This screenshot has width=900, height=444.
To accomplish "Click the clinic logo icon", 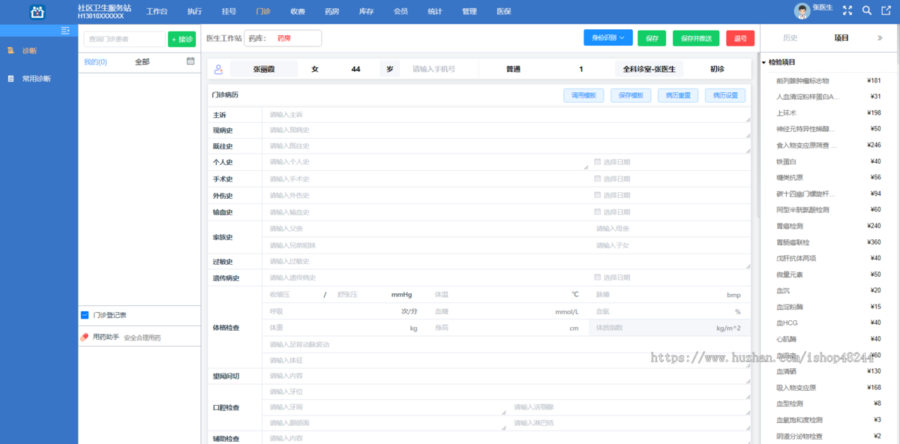I will tap(37, 11).
